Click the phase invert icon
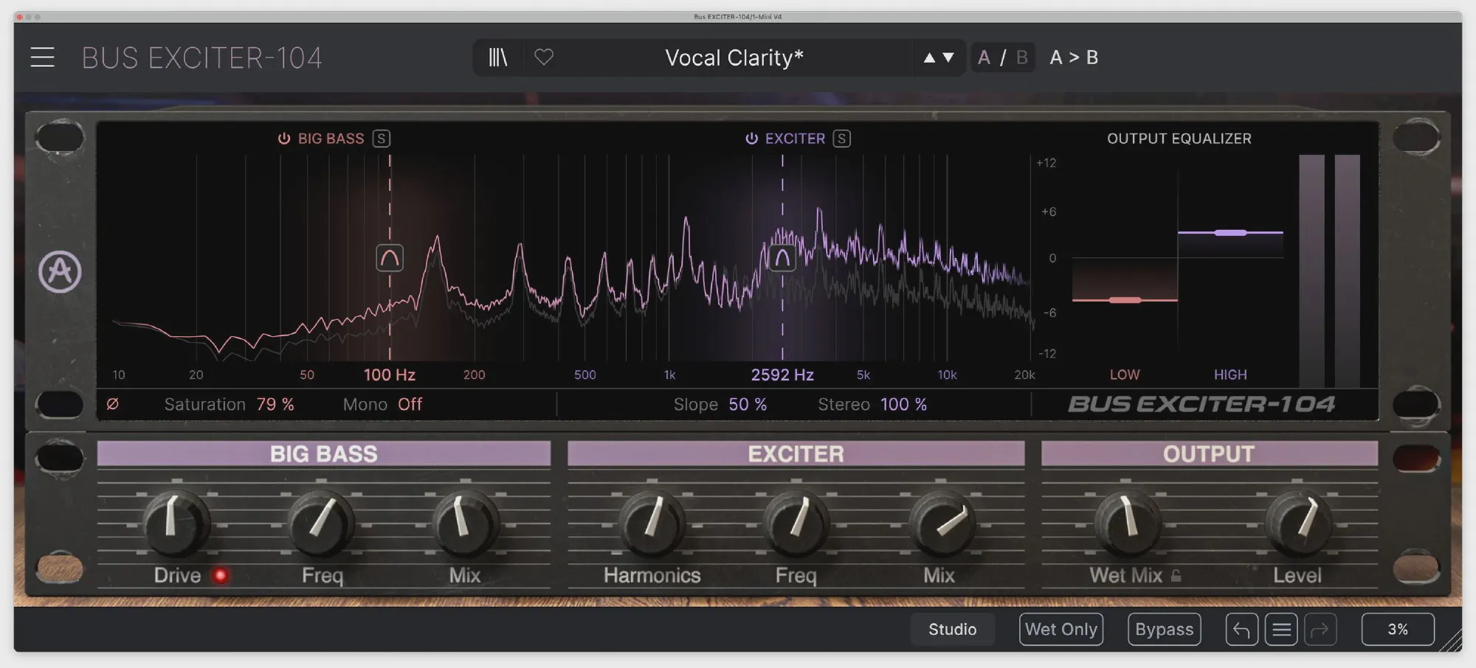Image resolution: width=1476 pixels, height=668 pixels. (x=112, y=404)
